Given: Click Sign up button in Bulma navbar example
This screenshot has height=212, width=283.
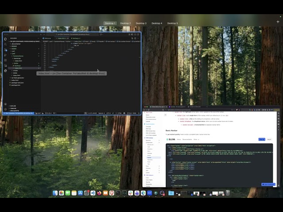Looking at the screenshot, I should pyautogui.click(x=262, y=140).
